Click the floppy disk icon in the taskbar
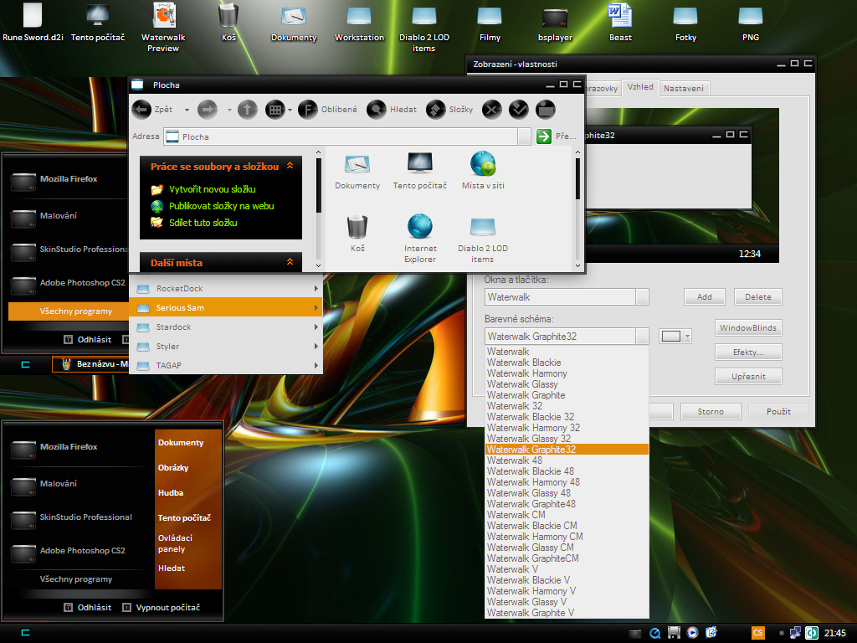This screenshot has width=857, height=643. [674, 633]
